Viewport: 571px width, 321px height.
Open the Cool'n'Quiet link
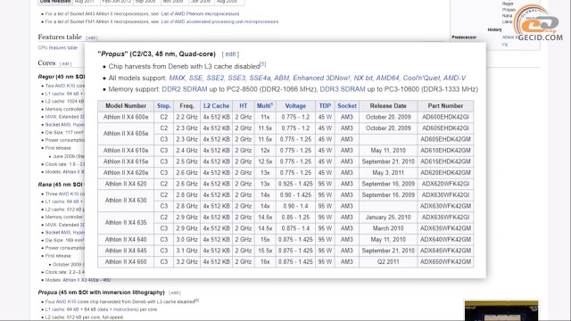(x=422, y=78)
